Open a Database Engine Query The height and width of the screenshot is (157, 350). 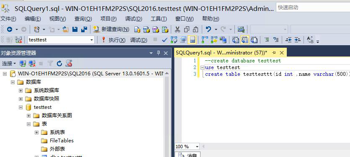tap(137, 29)
